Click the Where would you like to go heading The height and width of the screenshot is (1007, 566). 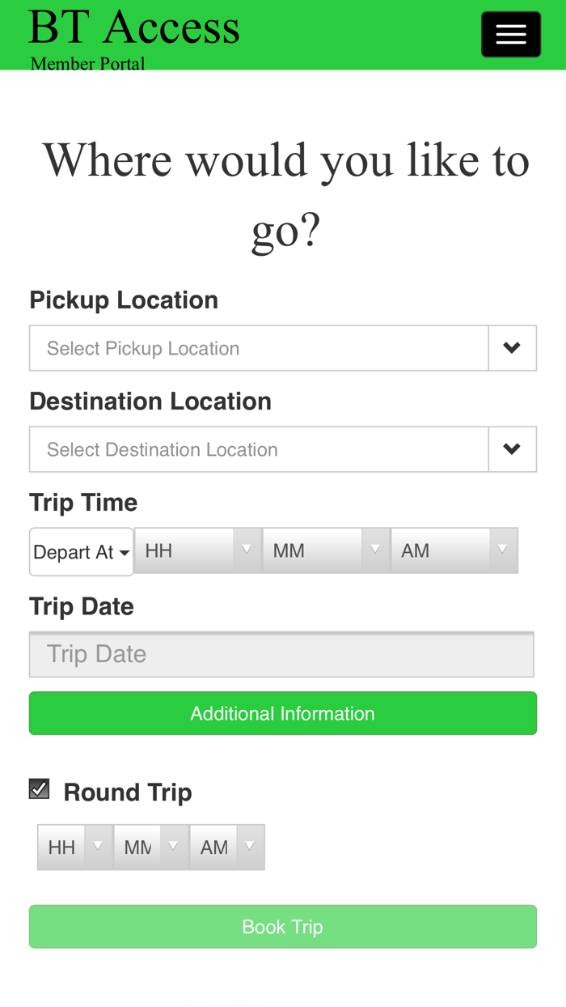pyautogui.click(x=286, y=194)
